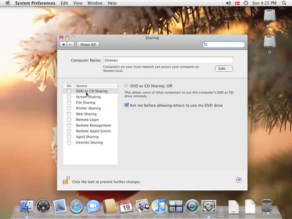This screenshot has height=219, width=292.
Task: Turn on Internet Sharing checkbox
Action: [69, 142]
